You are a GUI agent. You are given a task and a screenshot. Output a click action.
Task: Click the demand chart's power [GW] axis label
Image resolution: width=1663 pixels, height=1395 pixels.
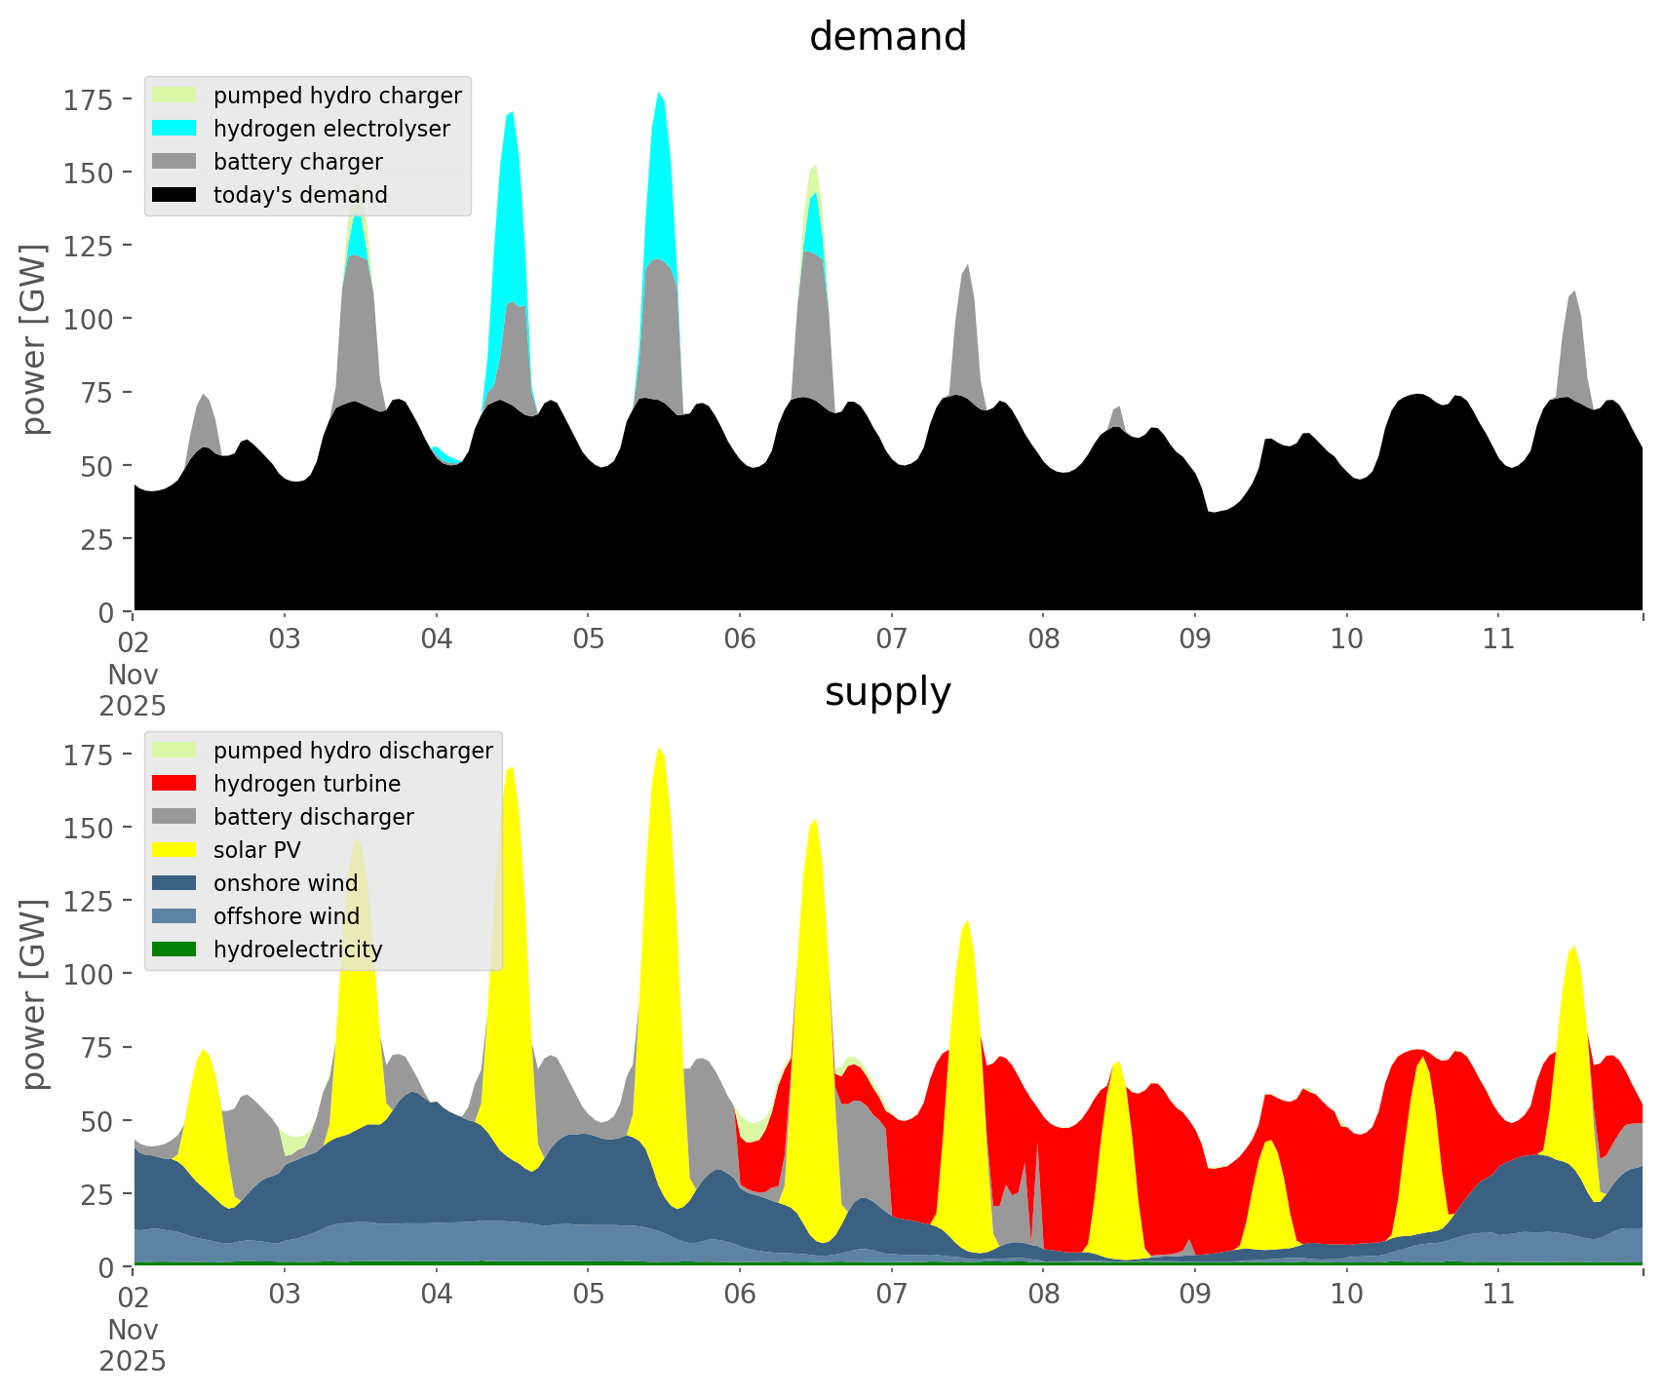(34, 339)
